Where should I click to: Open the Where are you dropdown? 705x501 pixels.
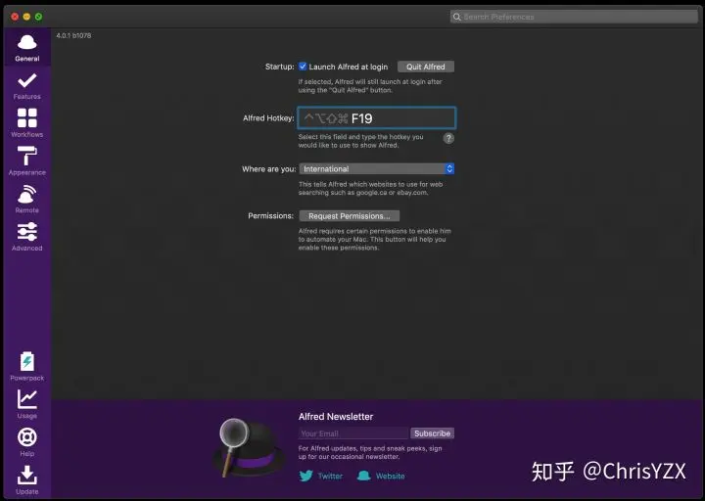(377, 169)
